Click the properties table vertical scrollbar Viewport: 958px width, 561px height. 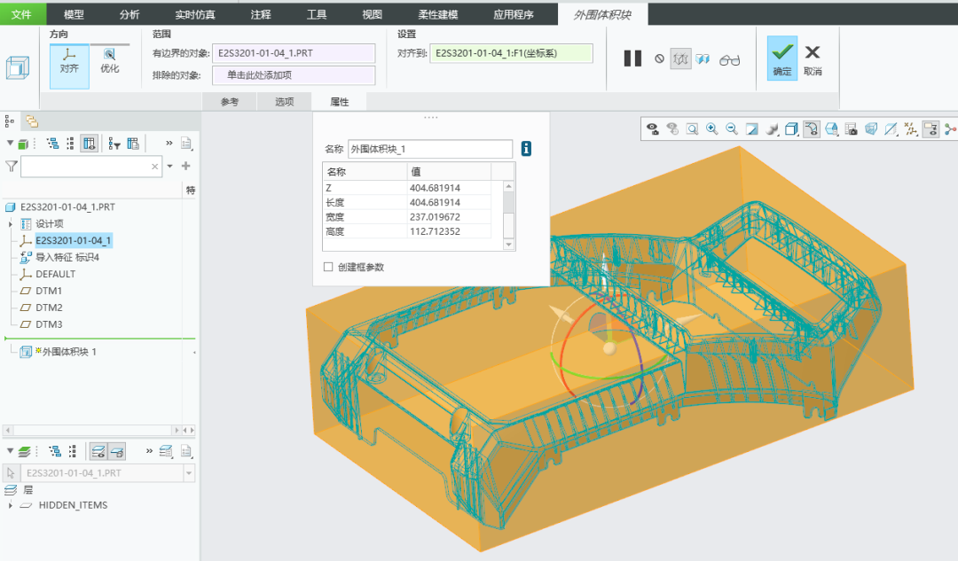[x=508, y=214]
